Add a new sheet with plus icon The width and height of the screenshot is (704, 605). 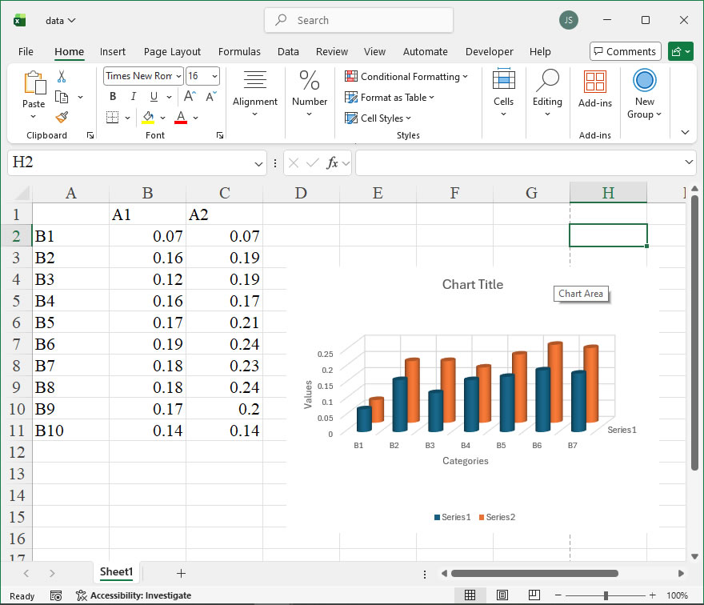point(181,573)
